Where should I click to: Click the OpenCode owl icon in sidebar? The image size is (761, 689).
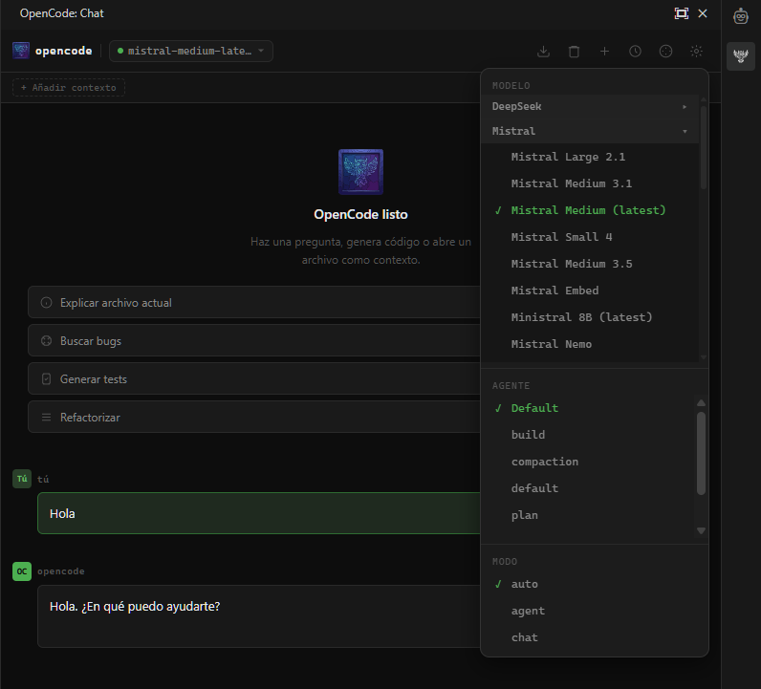coord(741,56)
